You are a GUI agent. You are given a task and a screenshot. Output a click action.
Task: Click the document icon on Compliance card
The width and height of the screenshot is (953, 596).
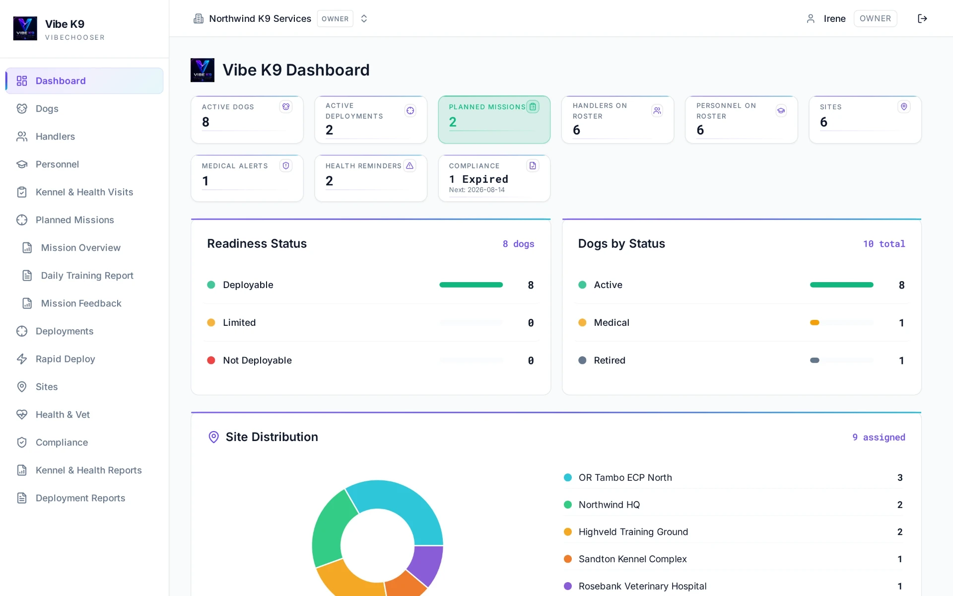pos(533,166)
